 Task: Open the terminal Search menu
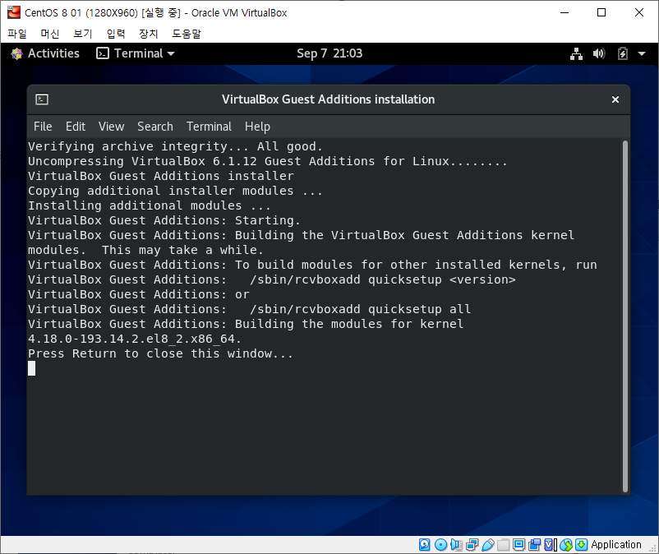pyautogui.click(x=155, y=127)
